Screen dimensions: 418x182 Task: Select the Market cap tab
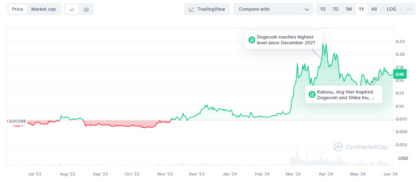point(43,9)
